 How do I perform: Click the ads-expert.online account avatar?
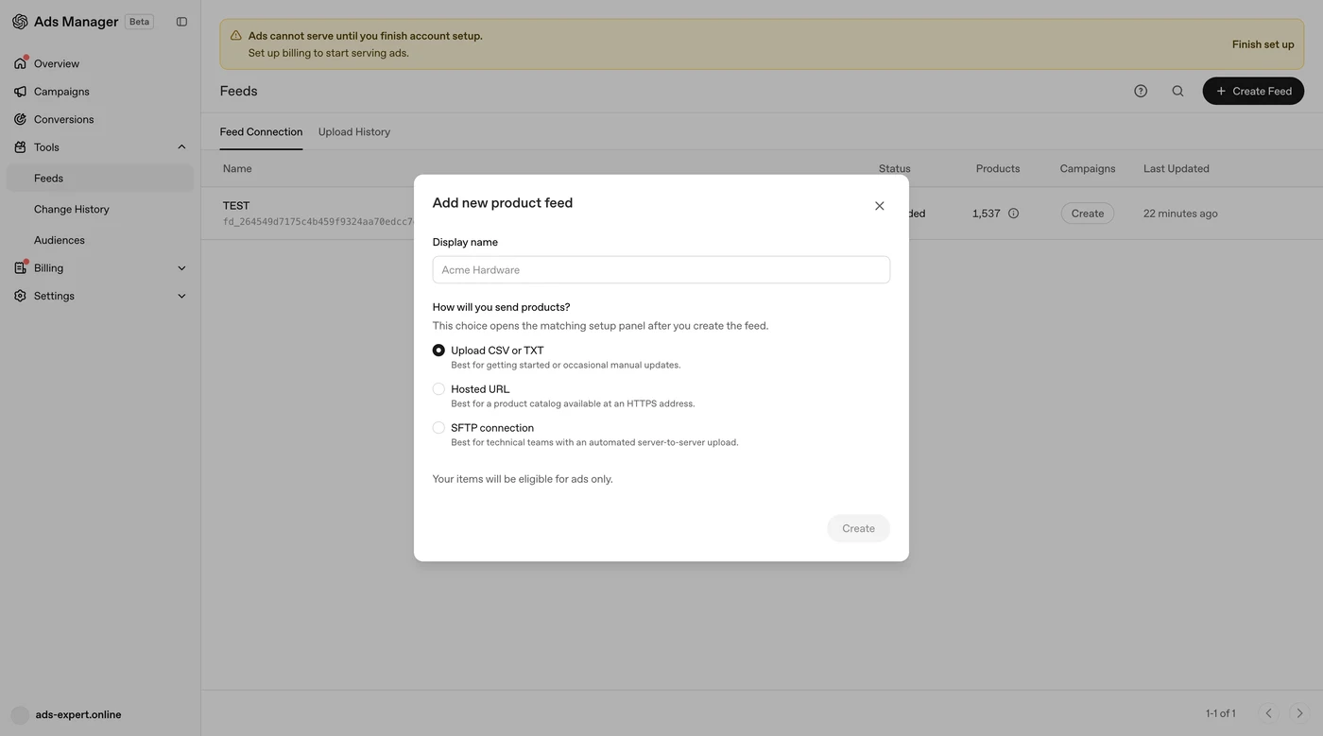click(20, 715)
